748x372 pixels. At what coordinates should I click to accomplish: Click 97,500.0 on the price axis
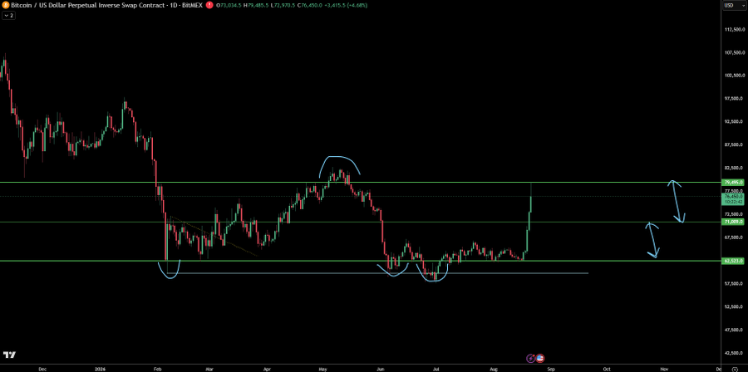tap(736, 99)
